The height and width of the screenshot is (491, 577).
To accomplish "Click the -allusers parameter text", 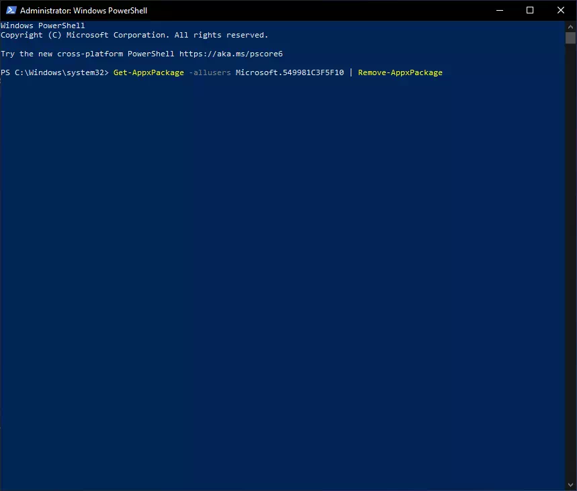I will (210, 72).
